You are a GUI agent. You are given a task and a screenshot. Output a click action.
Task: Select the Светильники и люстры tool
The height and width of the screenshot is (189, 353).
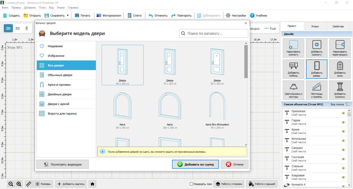(x=293, y=90)
